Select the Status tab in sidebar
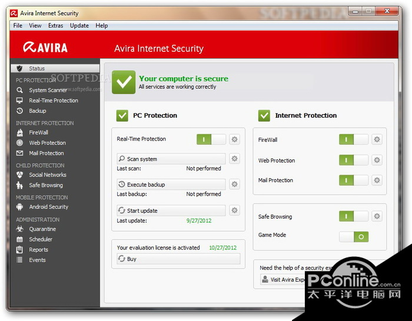The width and height of the screenshot is (412, 321). (x=55, y=68)
